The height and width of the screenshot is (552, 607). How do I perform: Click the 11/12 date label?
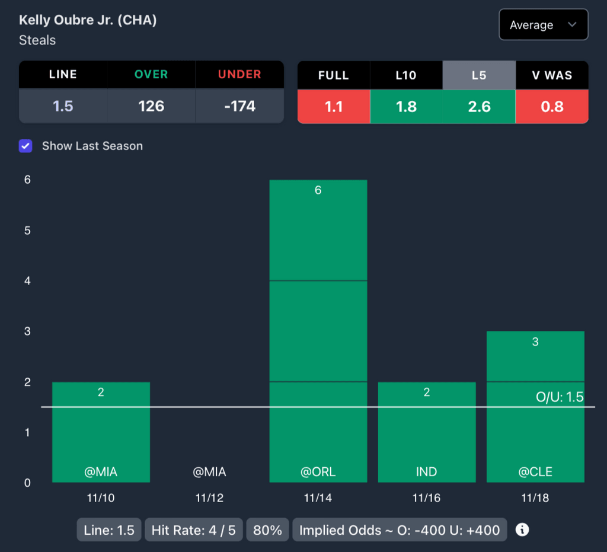tap(209, 498)
